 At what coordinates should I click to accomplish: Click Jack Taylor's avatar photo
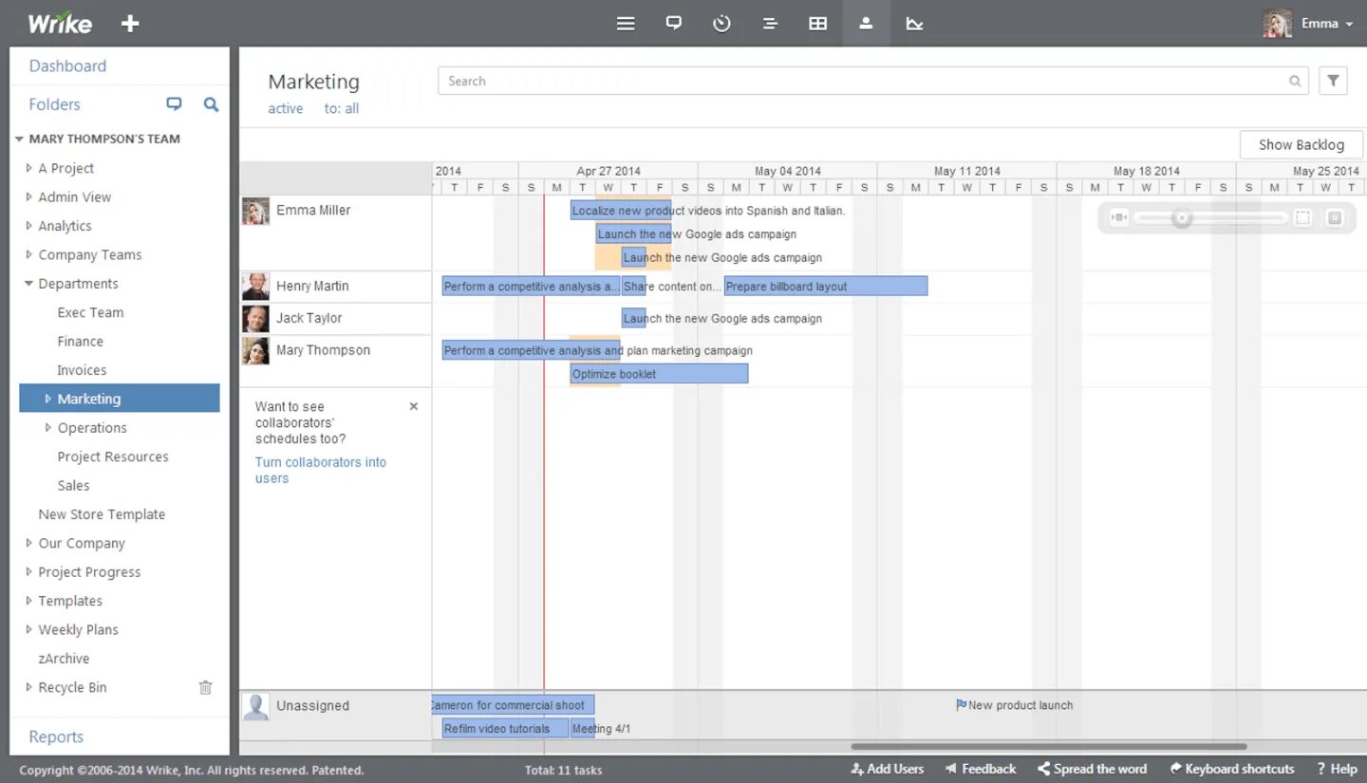tap(255, 319)
